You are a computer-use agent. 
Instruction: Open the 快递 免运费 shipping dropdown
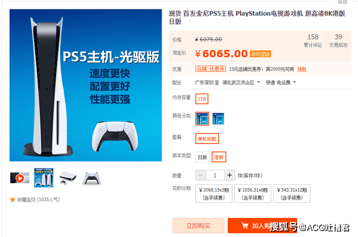[x=281, y=82]
